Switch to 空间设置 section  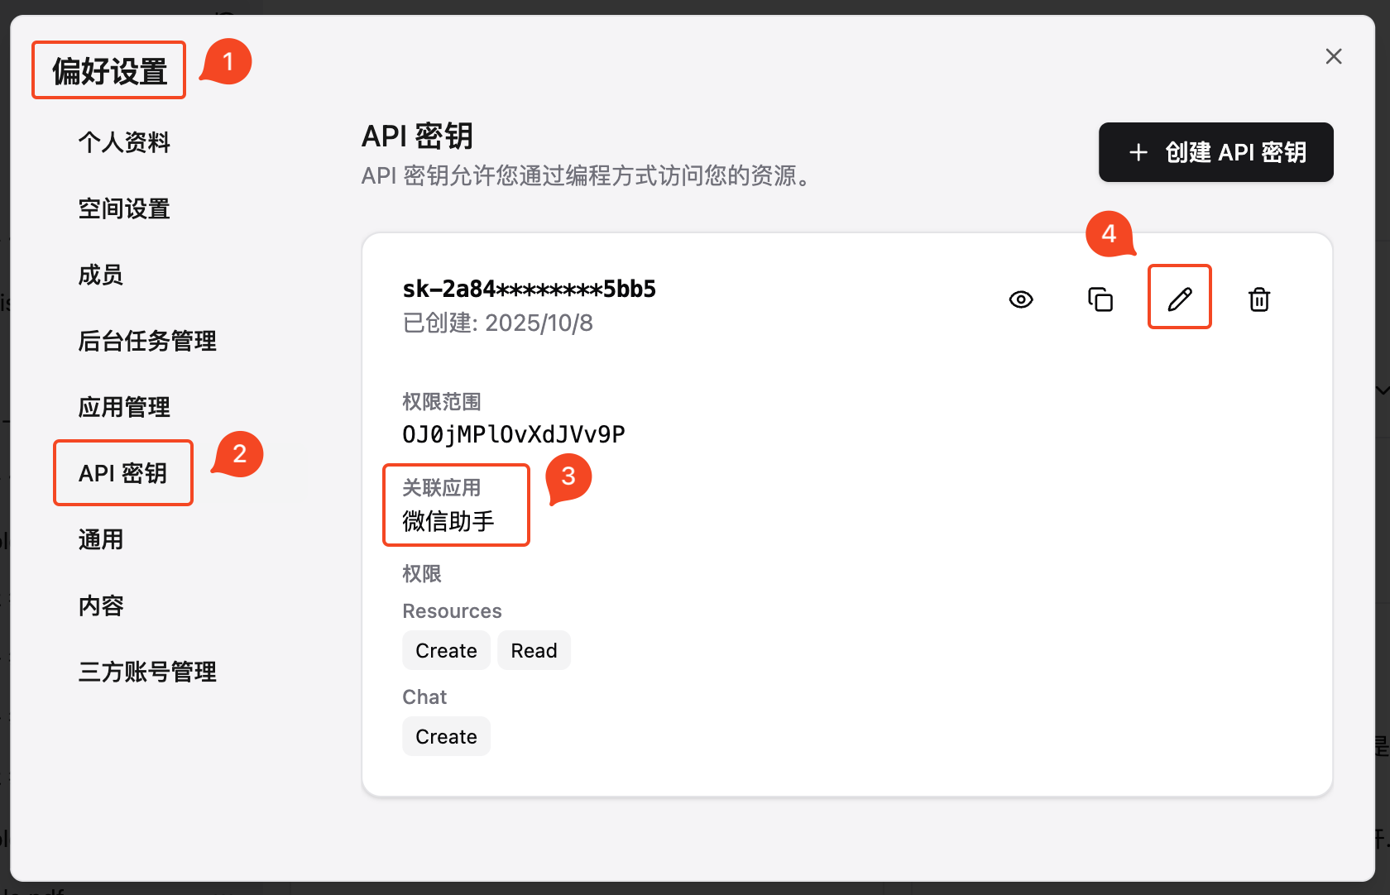click(124, 208)
